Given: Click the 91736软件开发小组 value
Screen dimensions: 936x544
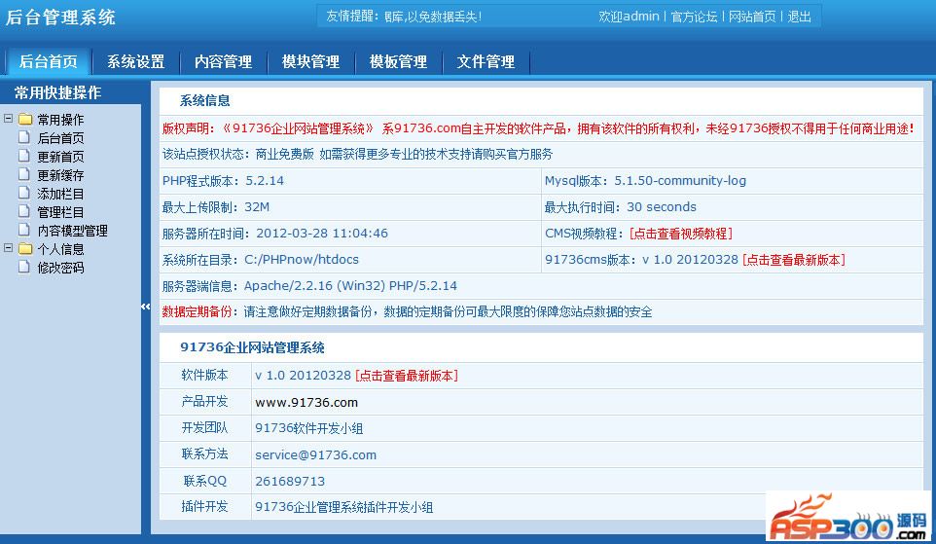Looking at the screenshot, I should [x=308, y=428].
